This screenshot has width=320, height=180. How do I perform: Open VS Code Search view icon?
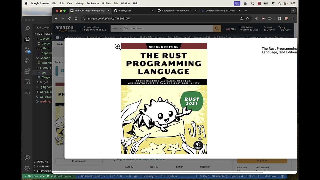[x=27, y=29]
